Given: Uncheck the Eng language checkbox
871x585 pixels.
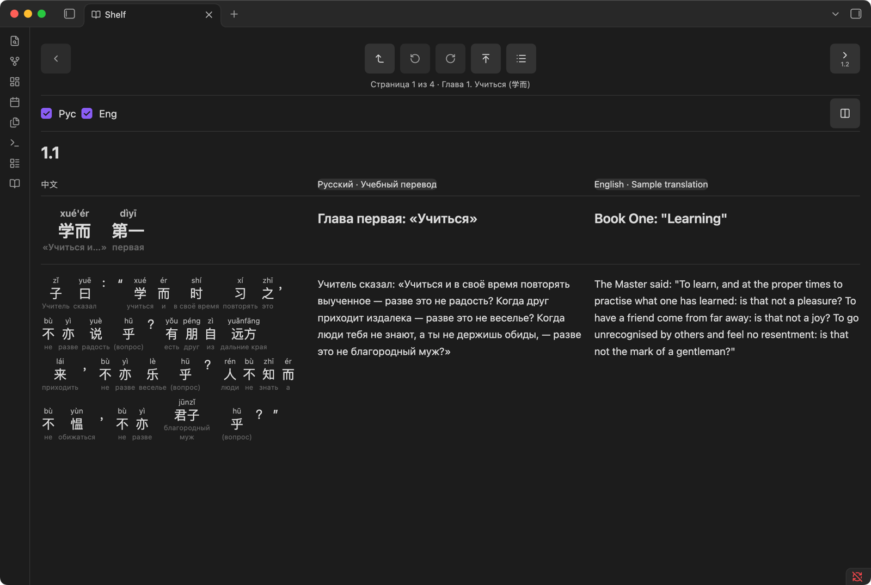Looking at the screenshot, I should pos(87,113).
